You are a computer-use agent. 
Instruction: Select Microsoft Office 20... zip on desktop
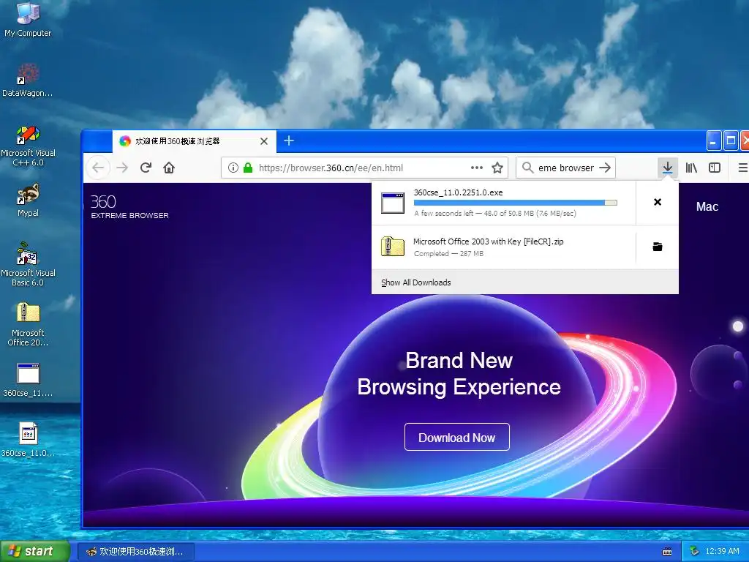pyautogui.click(x=28, y=324)
